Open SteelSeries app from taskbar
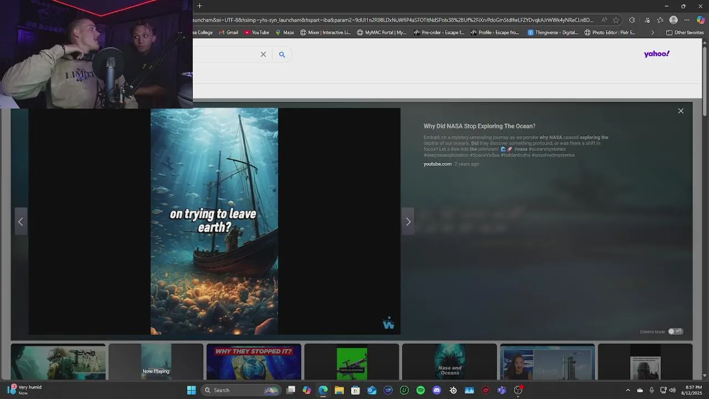 point(453,390)
